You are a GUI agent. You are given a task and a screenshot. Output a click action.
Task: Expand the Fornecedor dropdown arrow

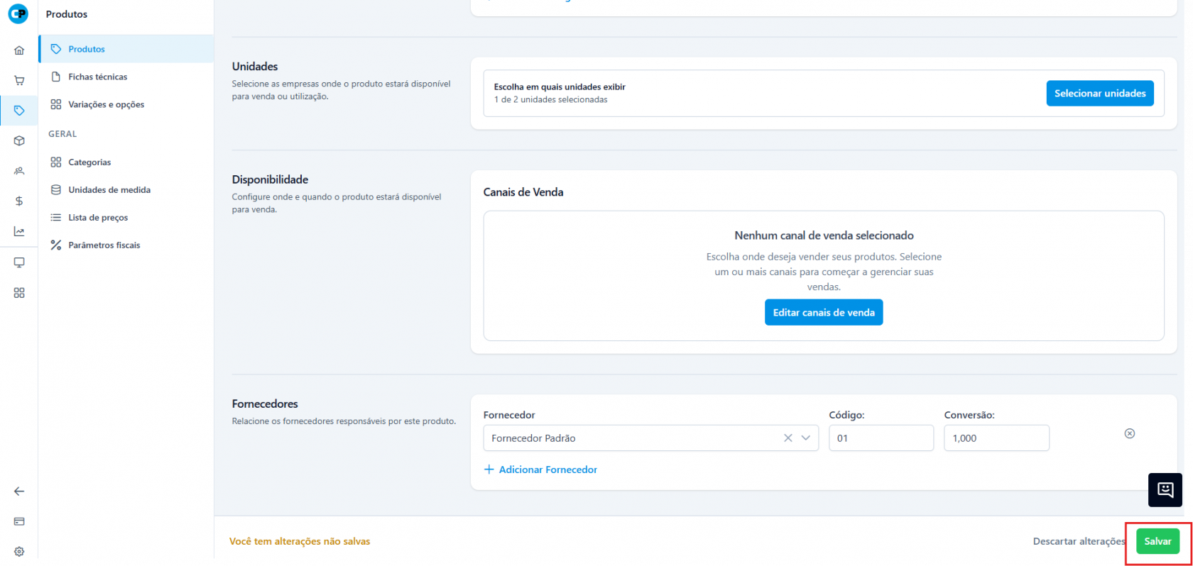[805, 438]
